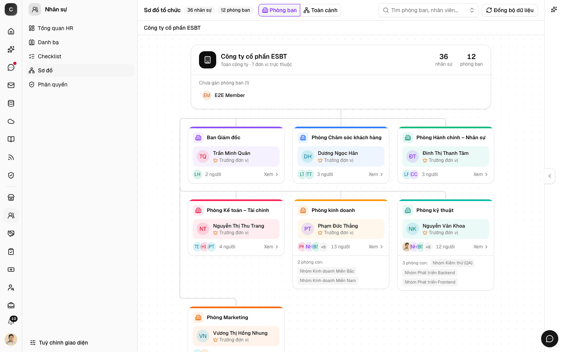
Task: Focus the Tìm phòng ban, nhân viên search field
Action: [x=429, y=10]
